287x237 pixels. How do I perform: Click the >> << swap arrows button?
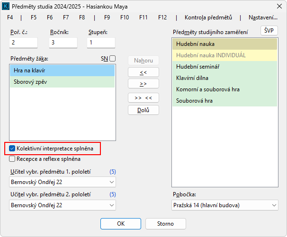tap(143, 98)
